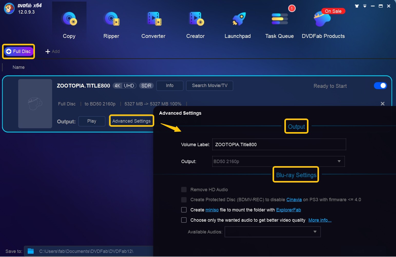Click the 4K UHD badge
This screenshot has height=257, width=396.
point(124,86)
